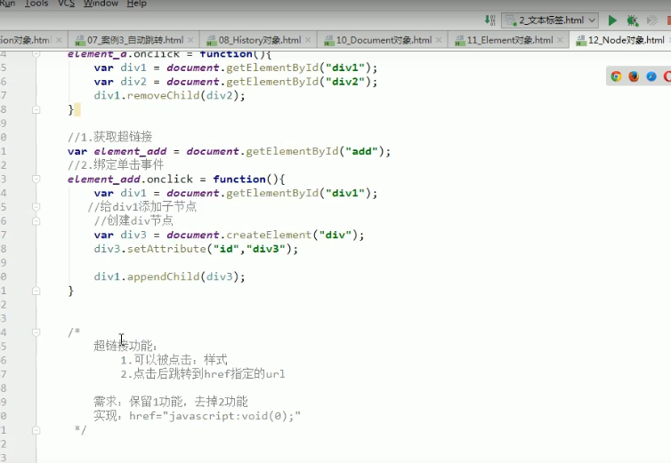Click the 超链接功能: comment text
This screenshot has width=671, height=463.
[125, 346]
